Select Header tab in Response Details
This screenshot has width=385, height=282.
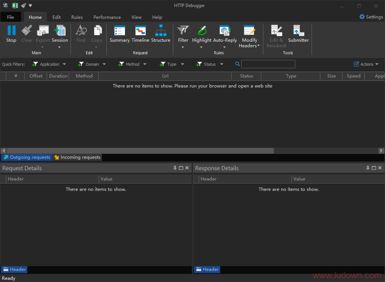tap(207, 269)
